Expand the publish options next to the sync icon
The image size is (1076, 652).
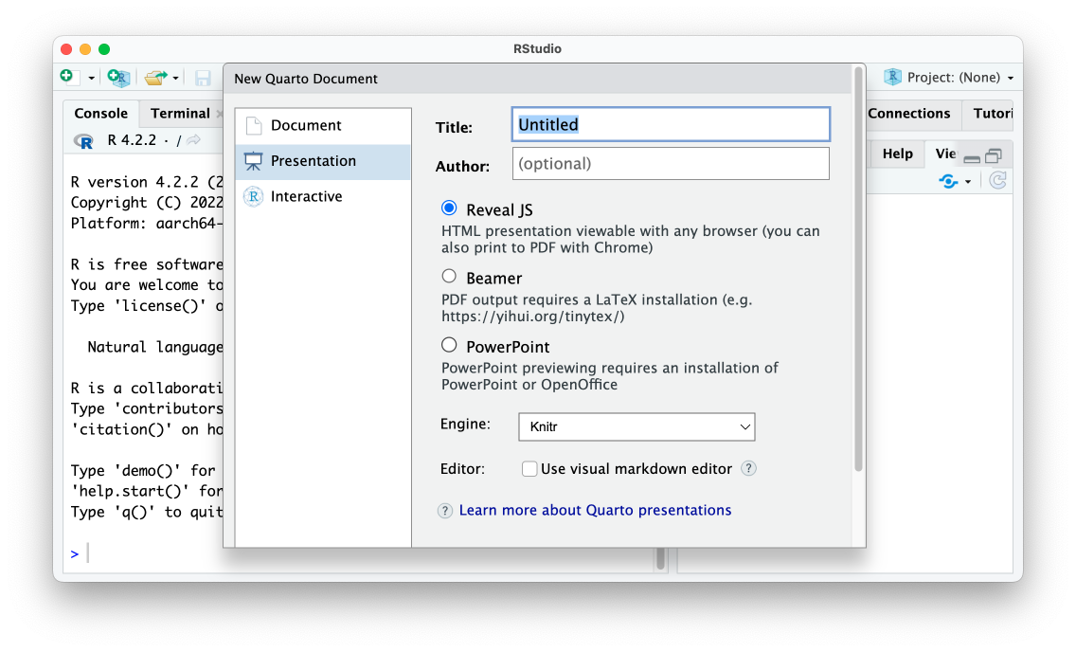[x=965, y=180]
